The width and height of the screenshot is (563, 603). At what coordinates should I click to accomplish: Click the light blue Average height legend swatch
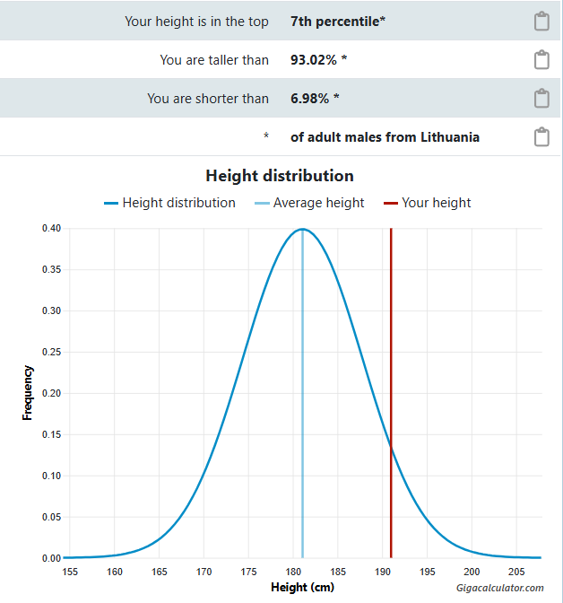262,203
